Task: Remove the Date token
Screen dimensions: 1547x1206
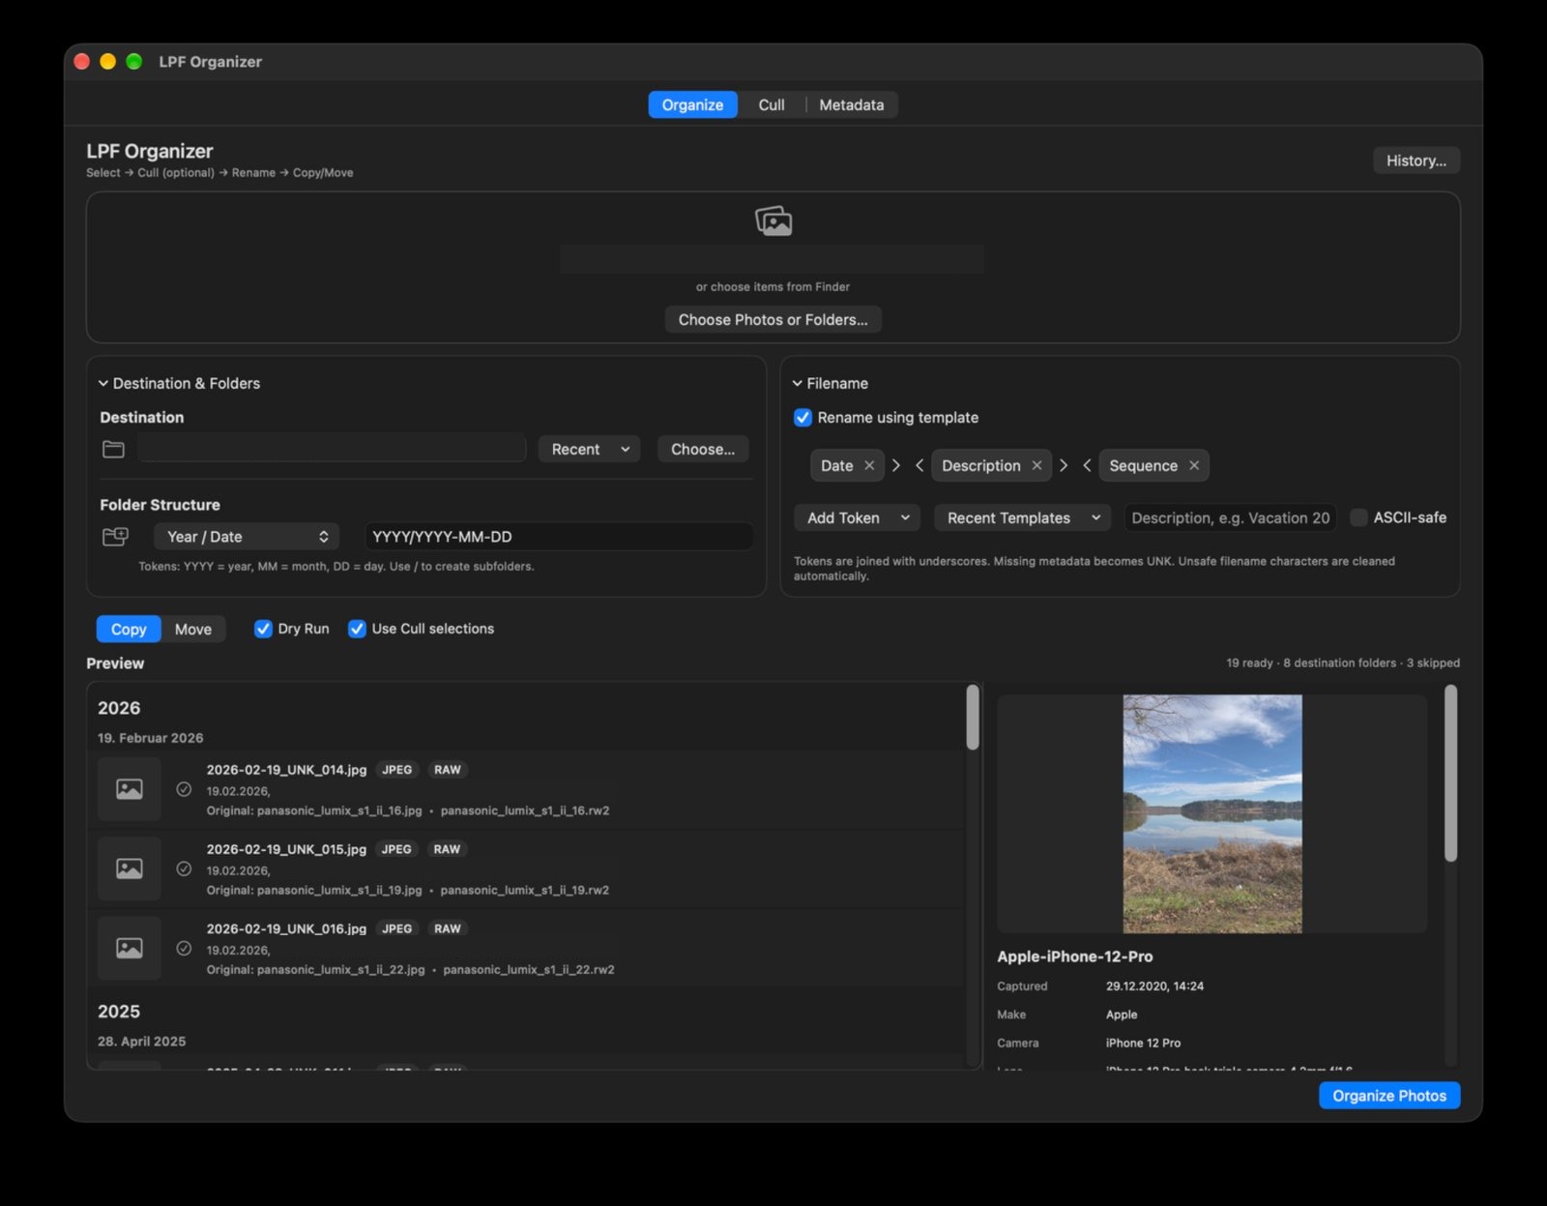Action: pyautogui.click(x=869, y=465)
